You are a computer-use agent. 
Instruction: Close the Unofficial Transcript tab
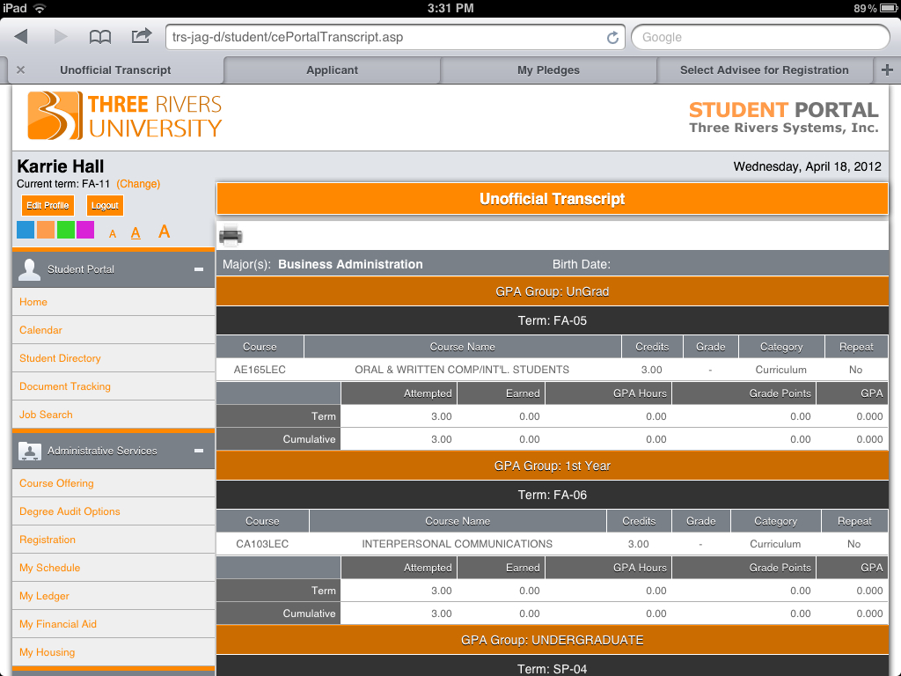[x=21, y=70]
